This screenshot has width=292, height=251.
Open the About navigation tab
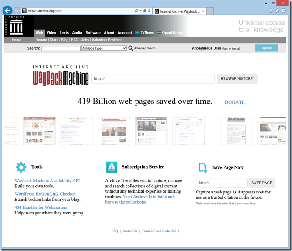(109, 33)
